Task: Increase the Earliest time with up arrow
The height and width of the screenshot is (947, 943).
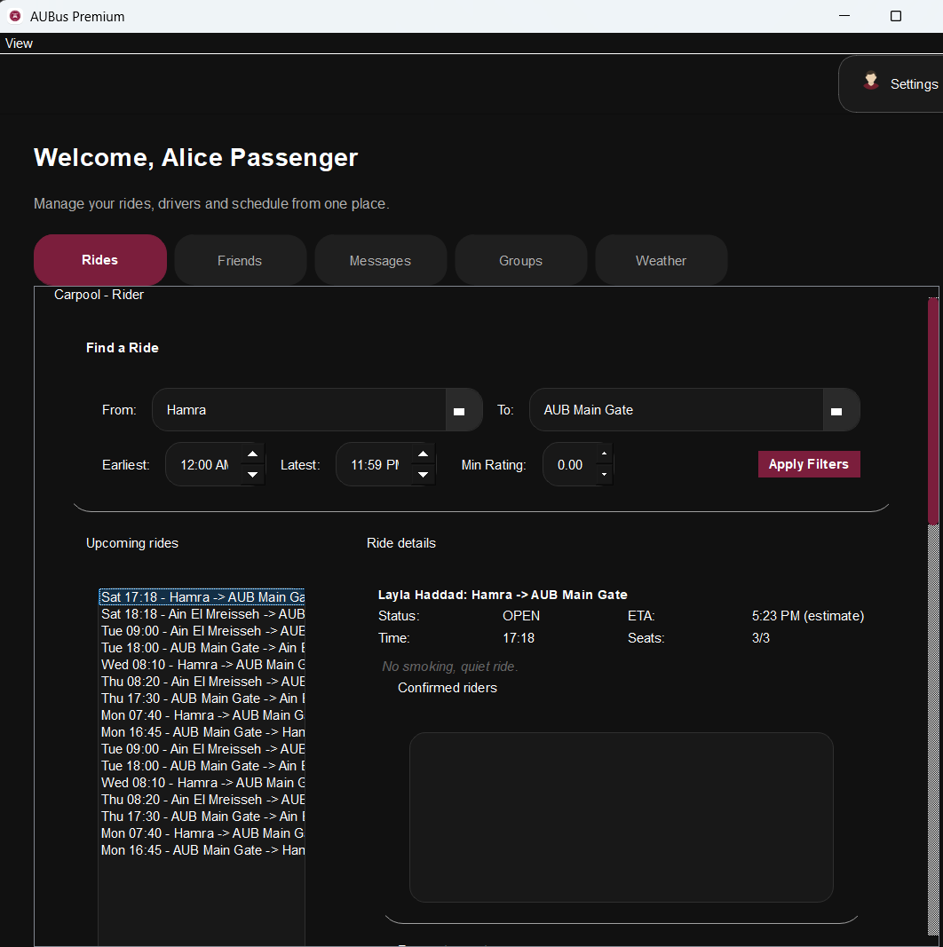Action: (252, 454)
